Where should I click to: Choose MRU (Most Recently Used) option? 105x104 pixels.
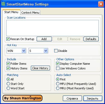[58, 88]
